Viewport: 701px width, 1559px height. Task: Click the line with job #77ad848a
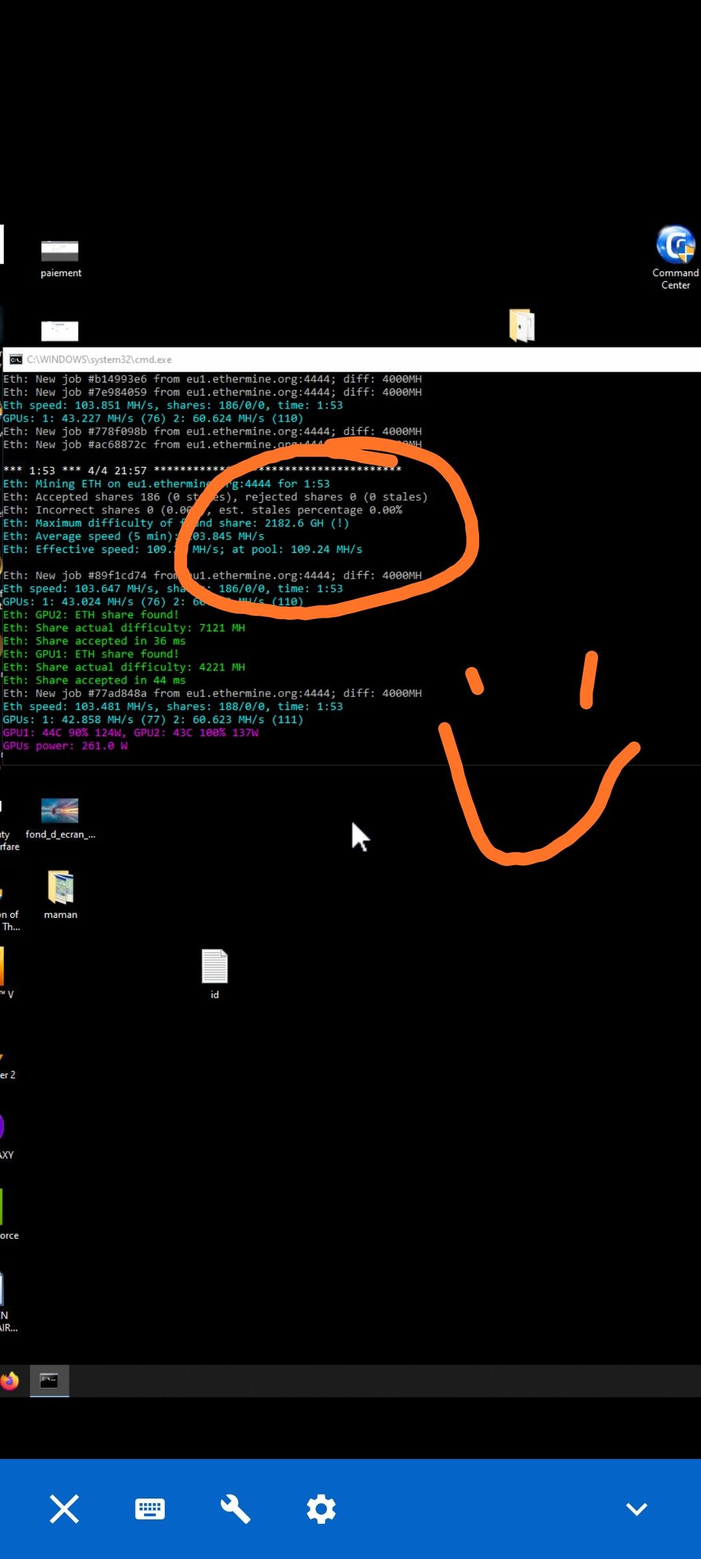212,693
